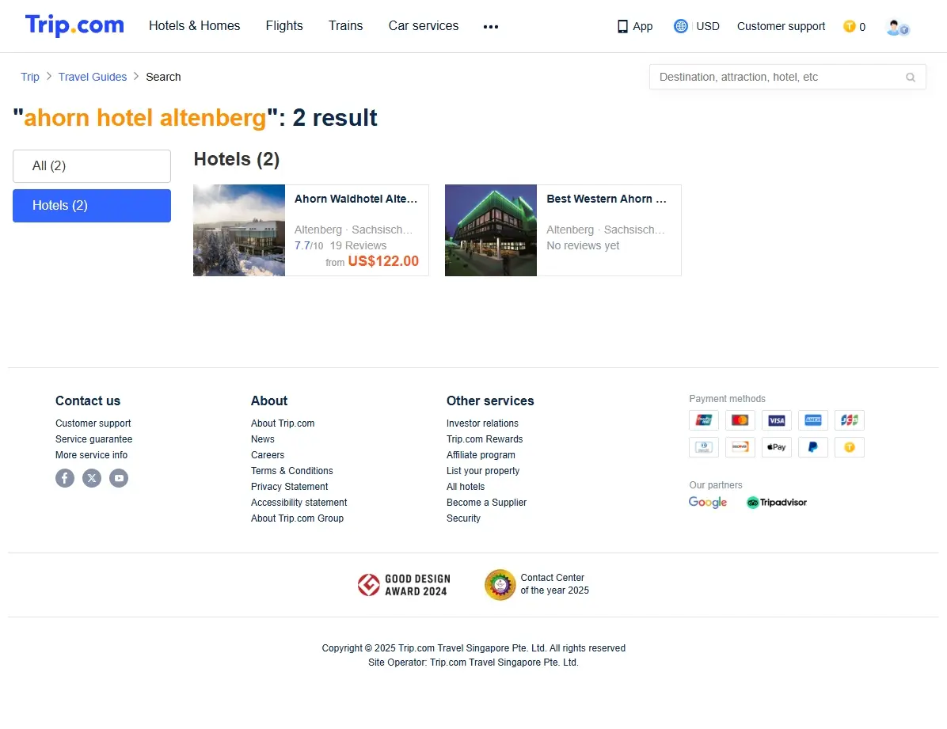Click the Diners Club payment icon
This screenshot has height=729, width=947.
coord(704,447)
